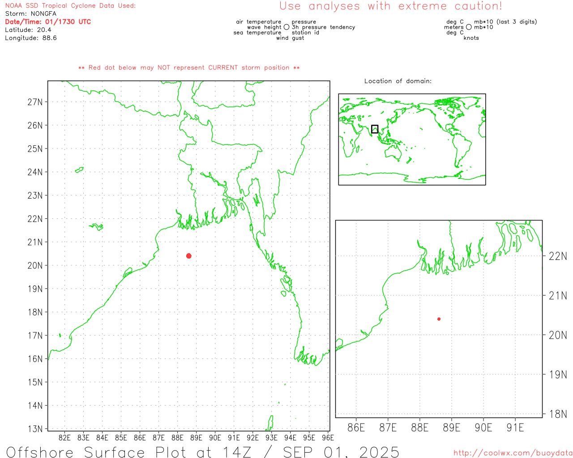Click the 82E longitude label on main map
Image resolution: width=573 pixels, height=458 pixels.
[65, 438]
